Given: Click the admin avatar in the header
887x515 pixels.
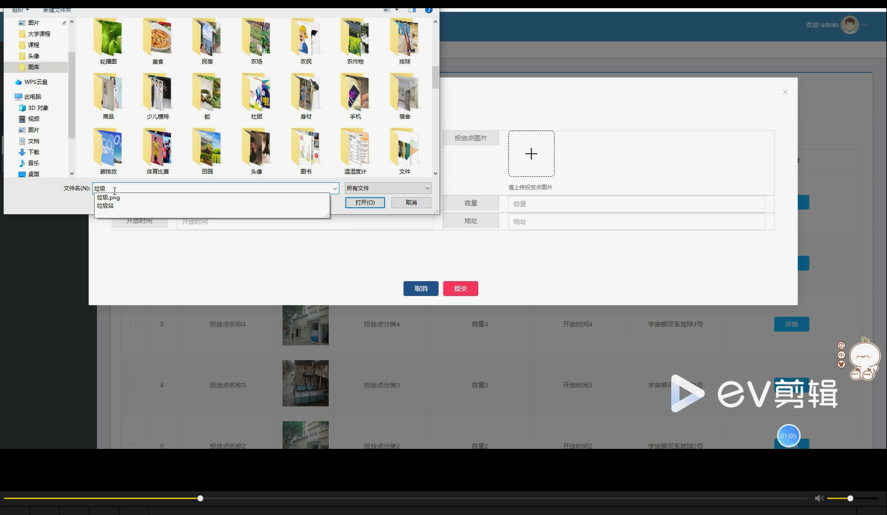Looking at the screenshot, I should [x=850, y=25].
